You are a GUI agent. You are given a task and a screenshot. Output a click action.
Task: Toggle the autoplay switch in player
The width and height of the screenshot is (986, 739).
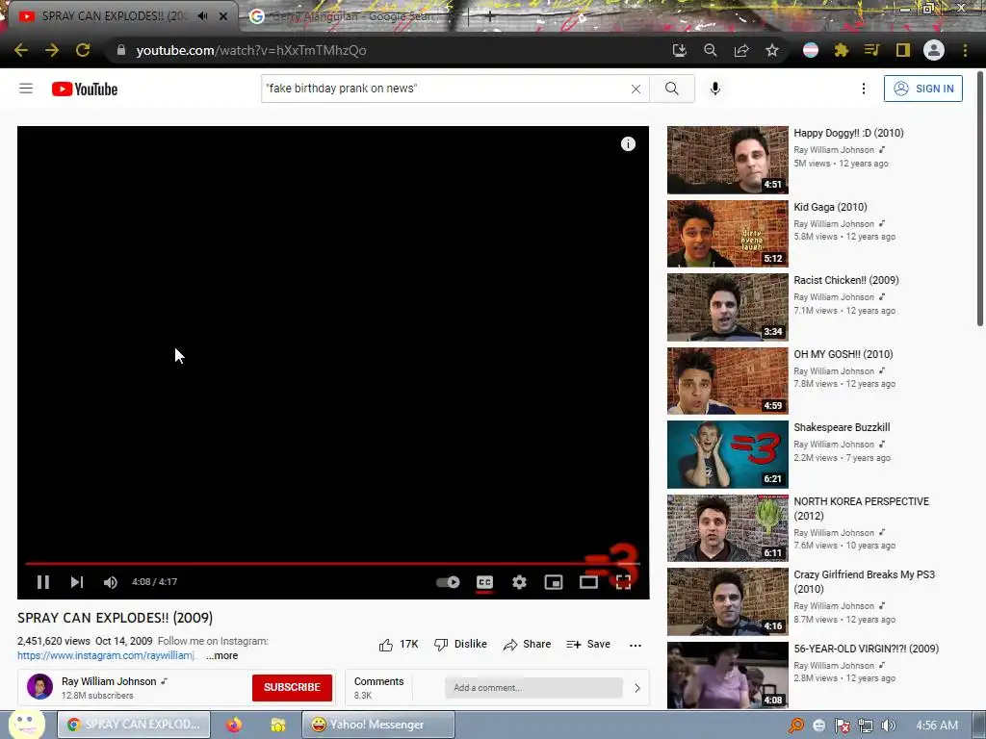[448, 582]
